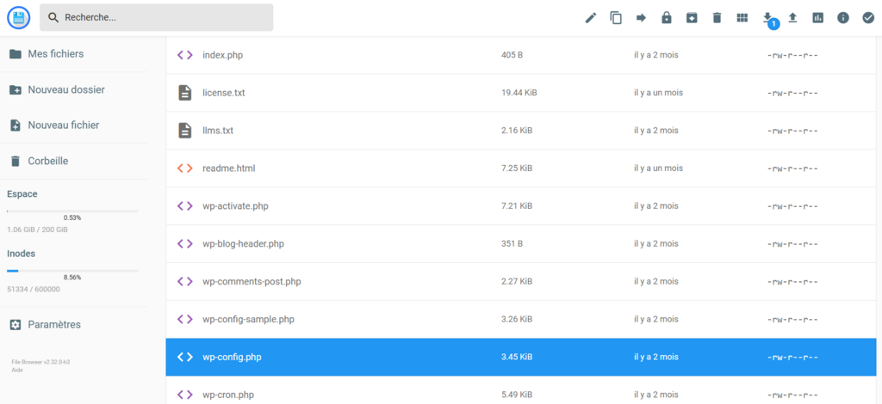Select the llms.txt file name
The image size is (882, 404).
(218, 130)
